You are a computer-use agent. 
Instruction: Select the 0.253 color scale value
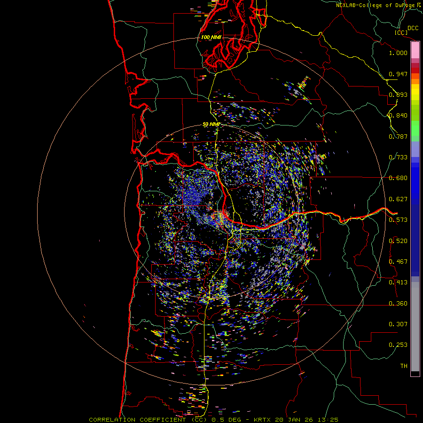pos(398,345)
